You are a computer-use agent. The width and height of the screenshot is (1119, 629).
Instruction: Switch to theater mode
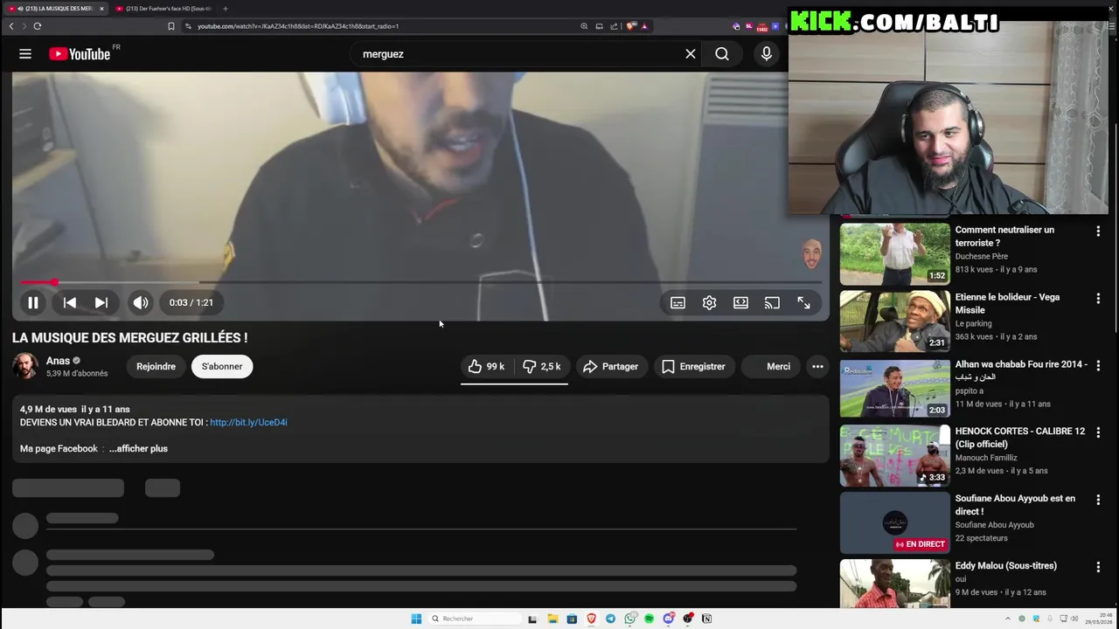tap(740, 303)
